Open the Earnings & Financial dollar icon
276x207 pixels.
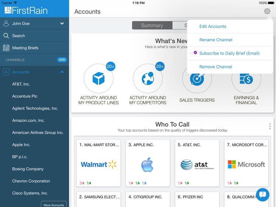(x=246, y=79)
